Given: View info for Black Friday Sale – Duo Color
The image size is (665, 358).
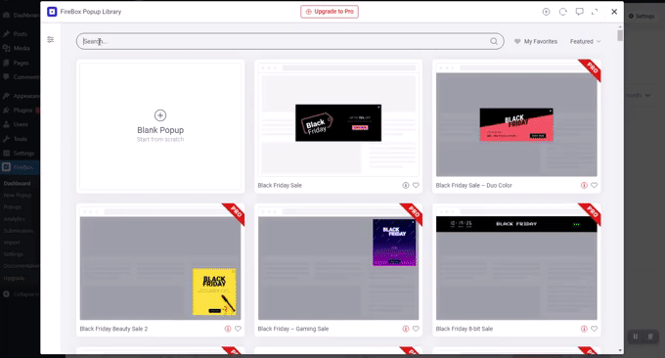Looking at the screenshot, I should coord(584,186).
